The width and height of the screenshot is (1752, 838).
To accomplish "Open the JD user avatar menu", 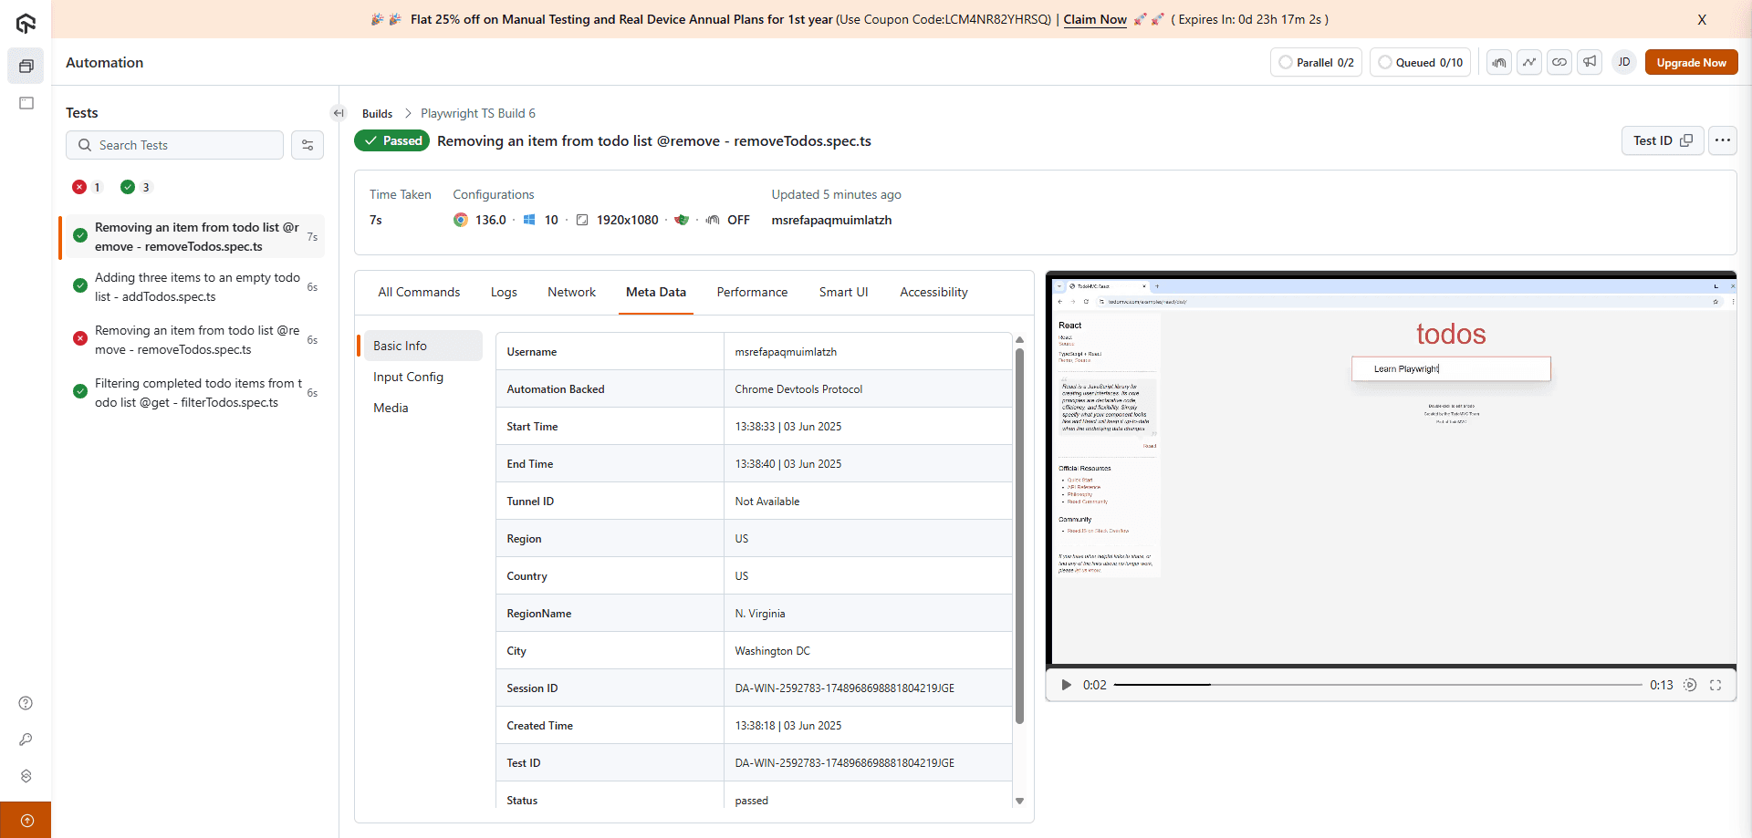I will (x=1624, y=62).
